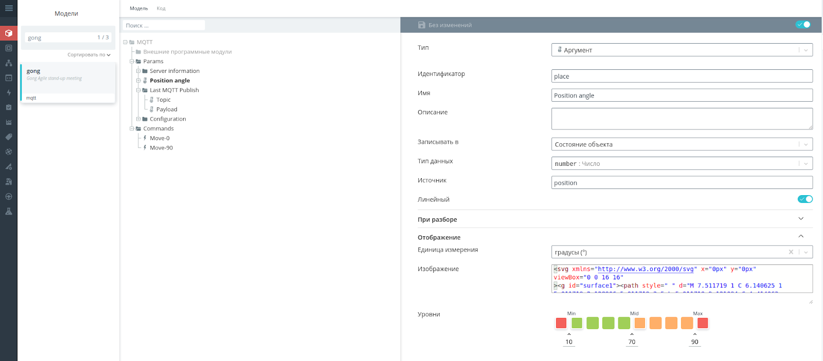The width and height of the screenshot is (823, 361).
Task: Open the Сортировать по sort dropdown
Action: tap(89, 55)
